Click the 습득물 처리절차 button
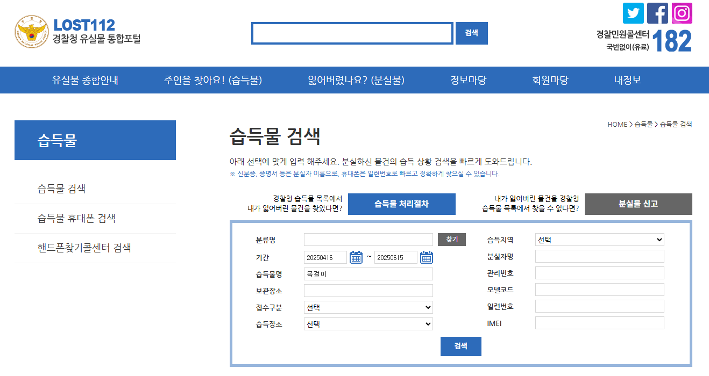This screenshot has width=709, height=376. pos(402,204)
